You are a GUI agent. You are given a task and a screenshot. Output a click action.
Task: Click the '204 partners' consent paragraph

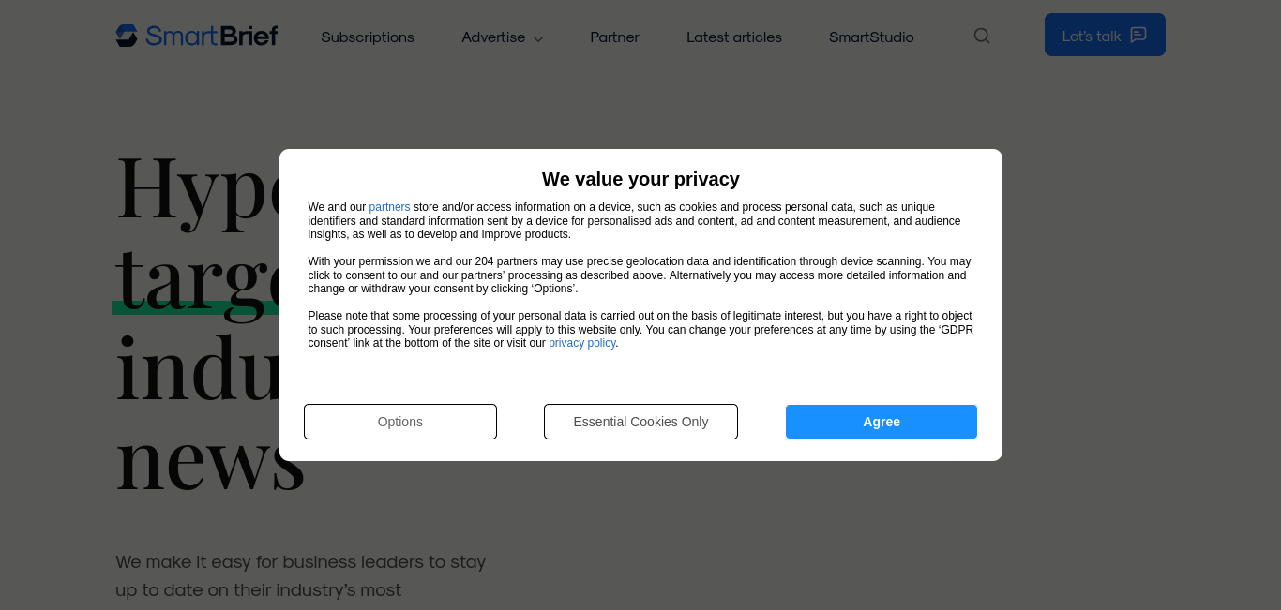pos(640,275)
